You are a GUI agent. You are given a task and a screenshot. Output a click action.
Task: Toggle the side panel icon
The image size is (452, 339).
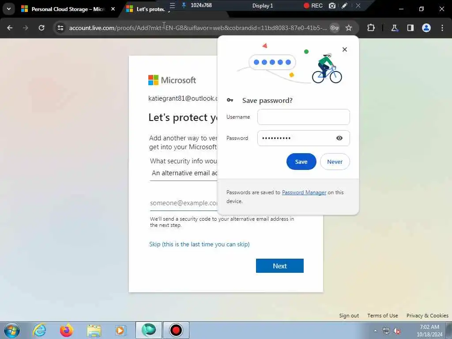tap(410, 28)
